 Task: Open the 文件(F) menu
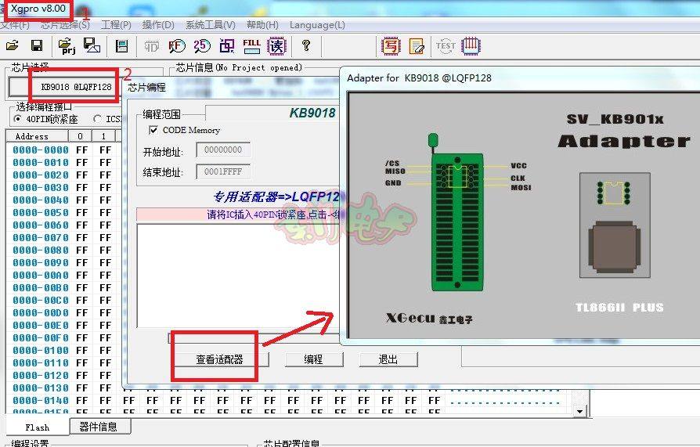click(15, 25)
